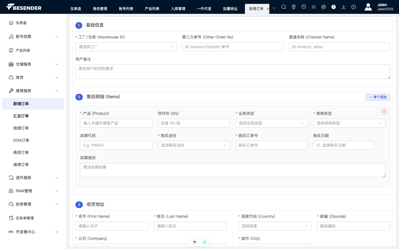Click the download arrow icon

[x=344, y=7]
